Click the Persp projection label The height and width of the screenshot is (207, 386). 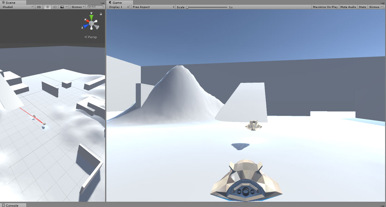tap(91, 37)
